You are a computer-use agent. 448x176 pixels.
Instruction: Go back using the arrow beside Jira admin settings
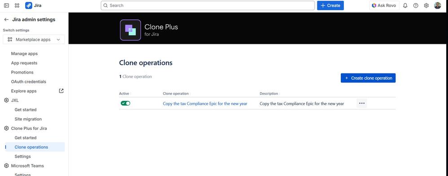tap(6, 20)
